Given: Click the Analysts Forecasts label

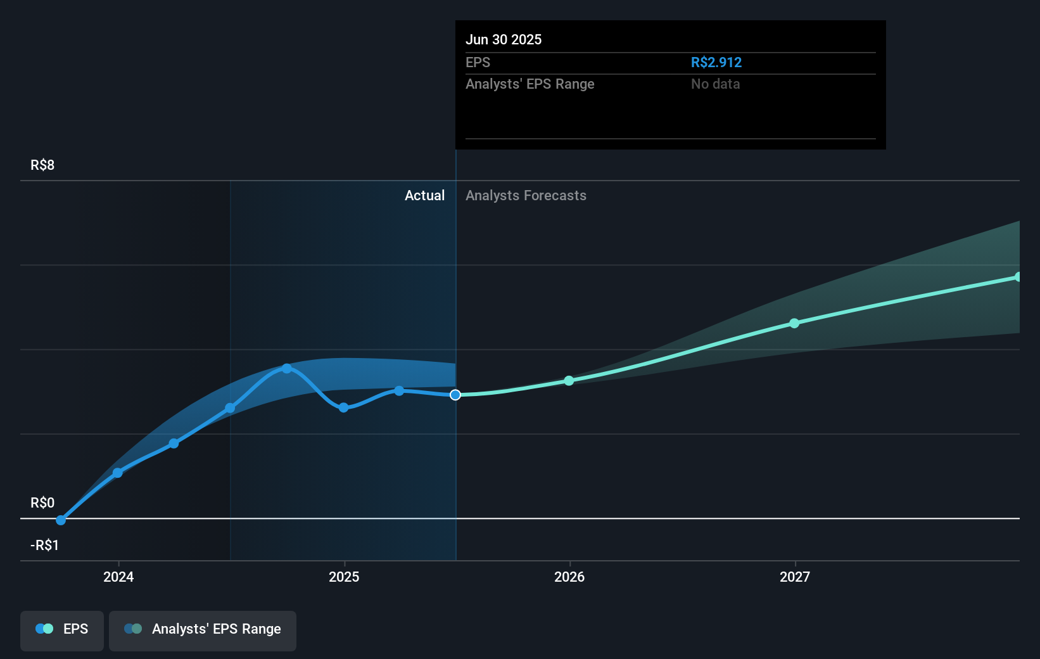Looking at the screenshot, I should tap(526, 195).
